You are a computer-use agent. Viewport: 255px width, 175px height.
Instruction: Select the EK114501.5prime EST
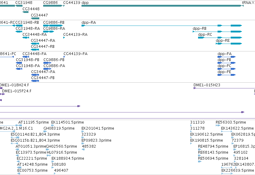(52, 125)
